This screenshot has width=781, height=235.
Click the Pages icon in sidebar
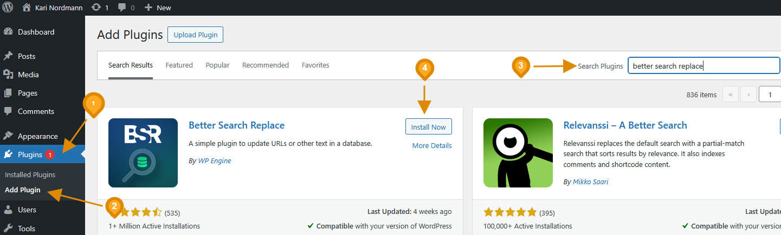8,93
